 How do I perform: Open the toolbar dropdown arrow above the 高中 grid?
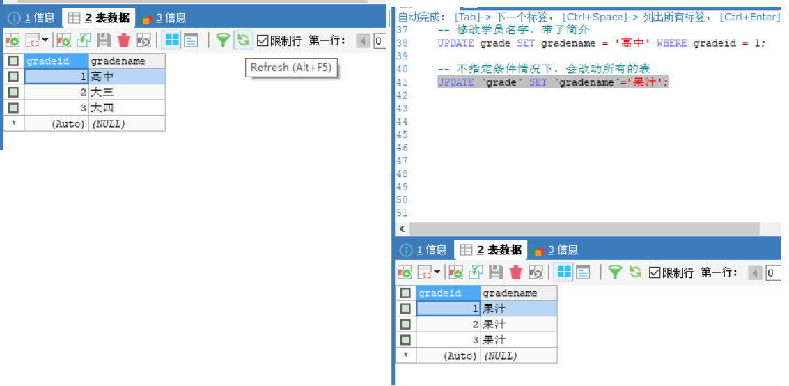pyautogui.click(x=45, y=40)
